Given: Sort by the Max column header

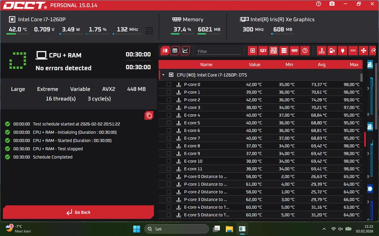Looking at the screenshot, I should [x=354, y=65].
